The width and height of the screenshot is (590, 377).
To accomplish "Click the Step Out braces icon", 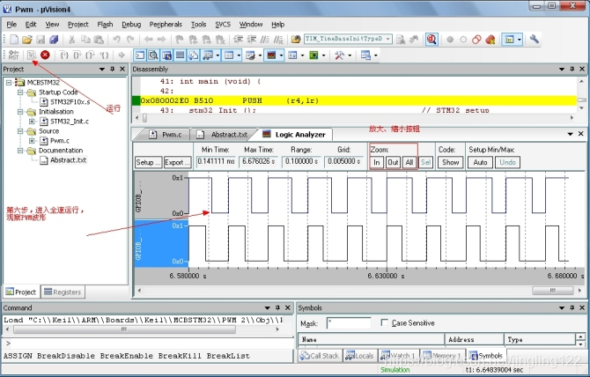I will [x=91, y=55].
